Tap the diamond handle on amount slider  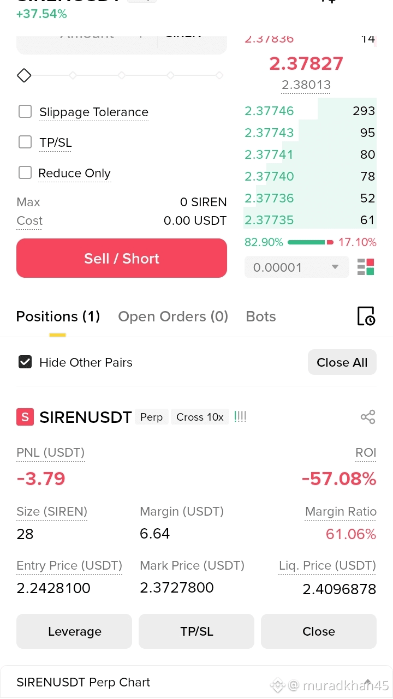pos(24,75)
